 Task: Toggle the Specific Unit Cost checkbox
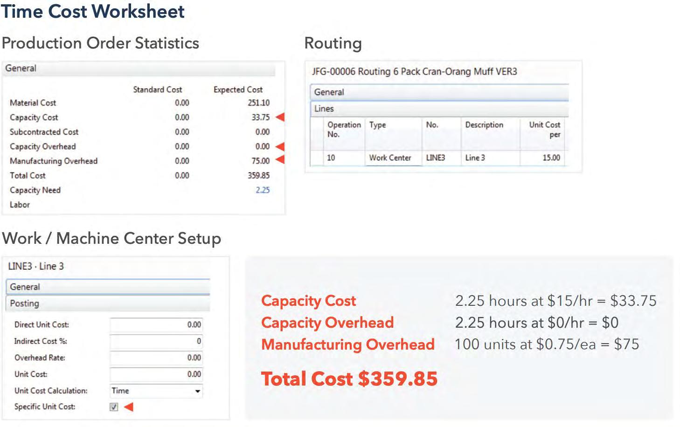114,407
